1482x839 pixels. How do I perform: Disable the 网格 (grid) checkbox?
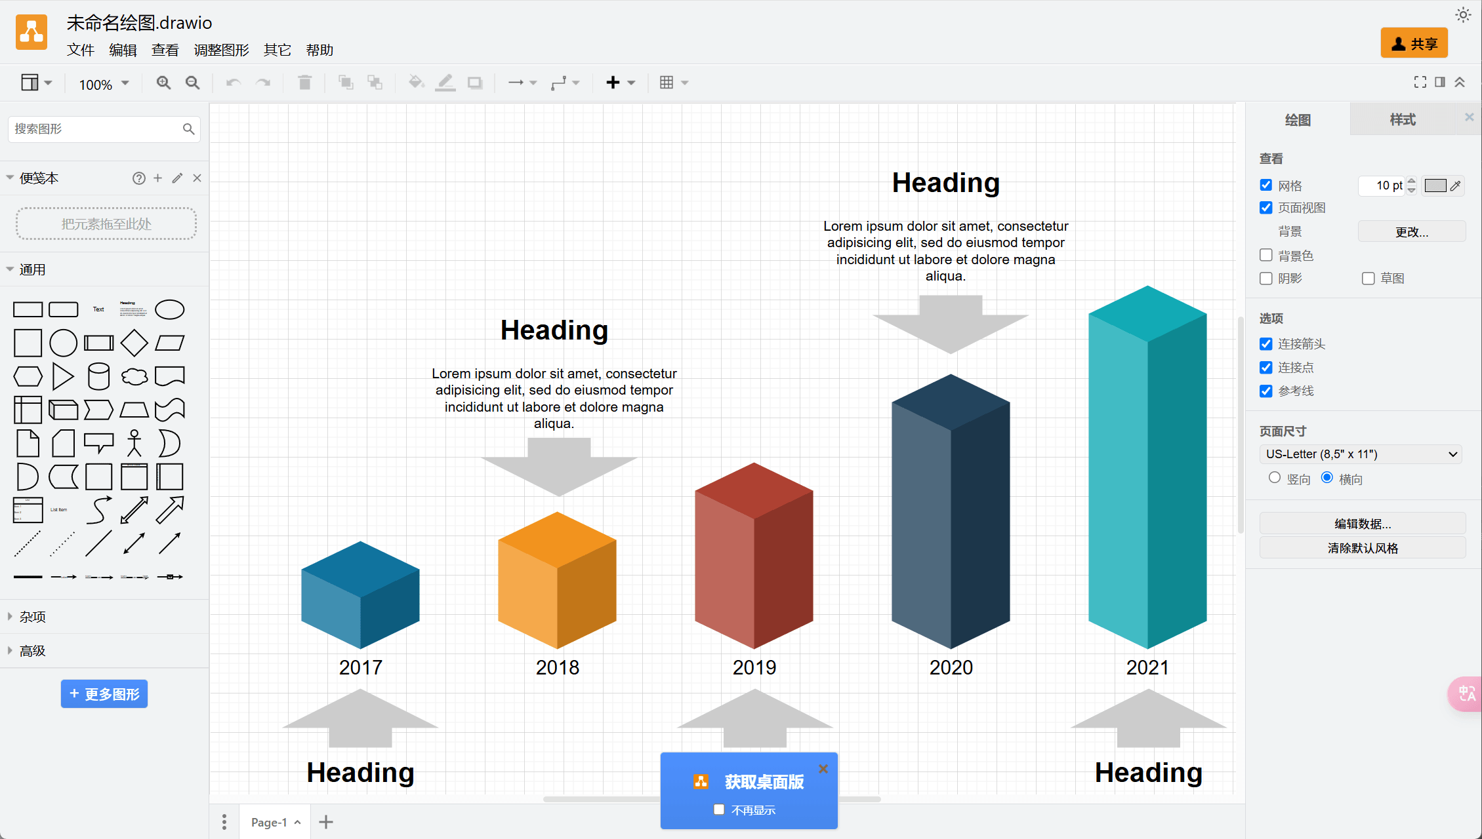1266,185
